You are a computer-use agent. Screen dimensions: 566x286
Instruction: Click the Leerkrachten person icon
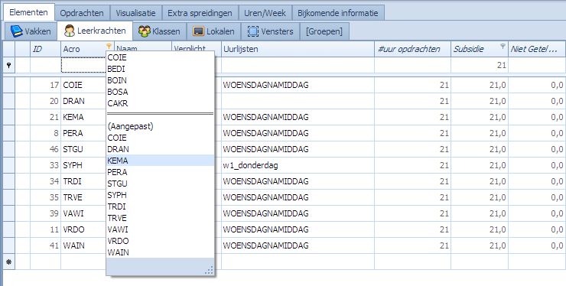coord(70,31)
